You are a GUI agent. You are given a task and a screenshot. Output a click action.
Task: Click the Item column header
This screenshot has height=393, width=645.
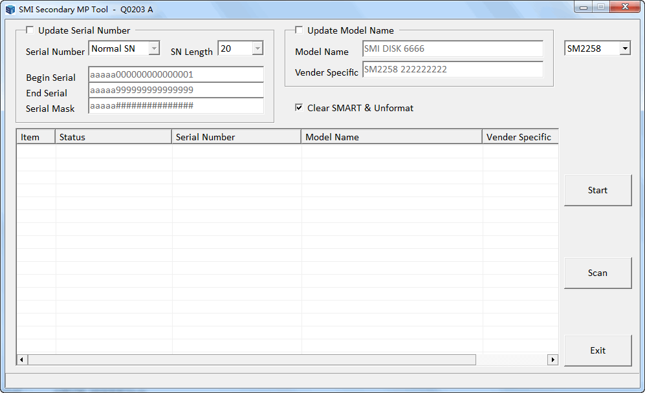[x=36, y=137]
